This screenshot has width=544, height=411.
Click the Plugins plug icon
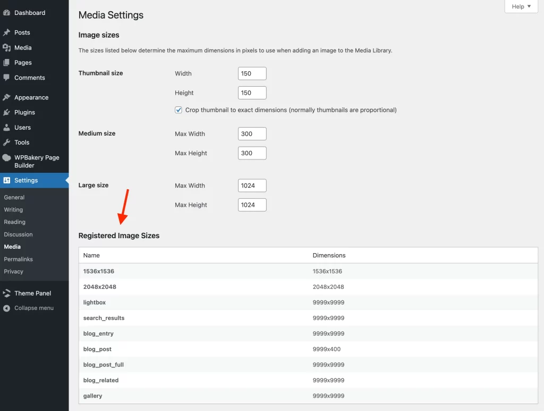click(x=6, y=113)
